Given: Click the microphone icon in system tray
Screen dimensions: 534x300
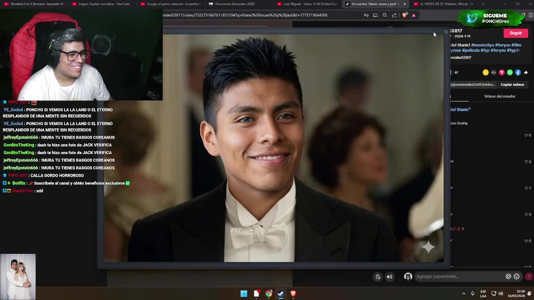Looking at the screenshot, I should 473,294.
